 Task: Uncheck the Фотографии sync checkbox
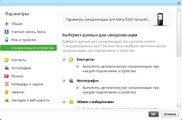click(x=64, y=81)
